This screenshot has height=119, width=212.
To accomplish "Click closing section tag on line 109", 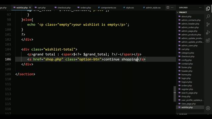I will click(x=25, y=74).
